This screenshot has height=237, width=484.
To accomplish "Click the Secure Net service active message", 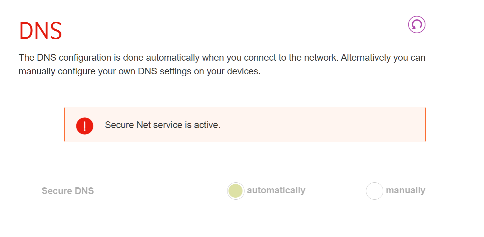I will [163, 125].
